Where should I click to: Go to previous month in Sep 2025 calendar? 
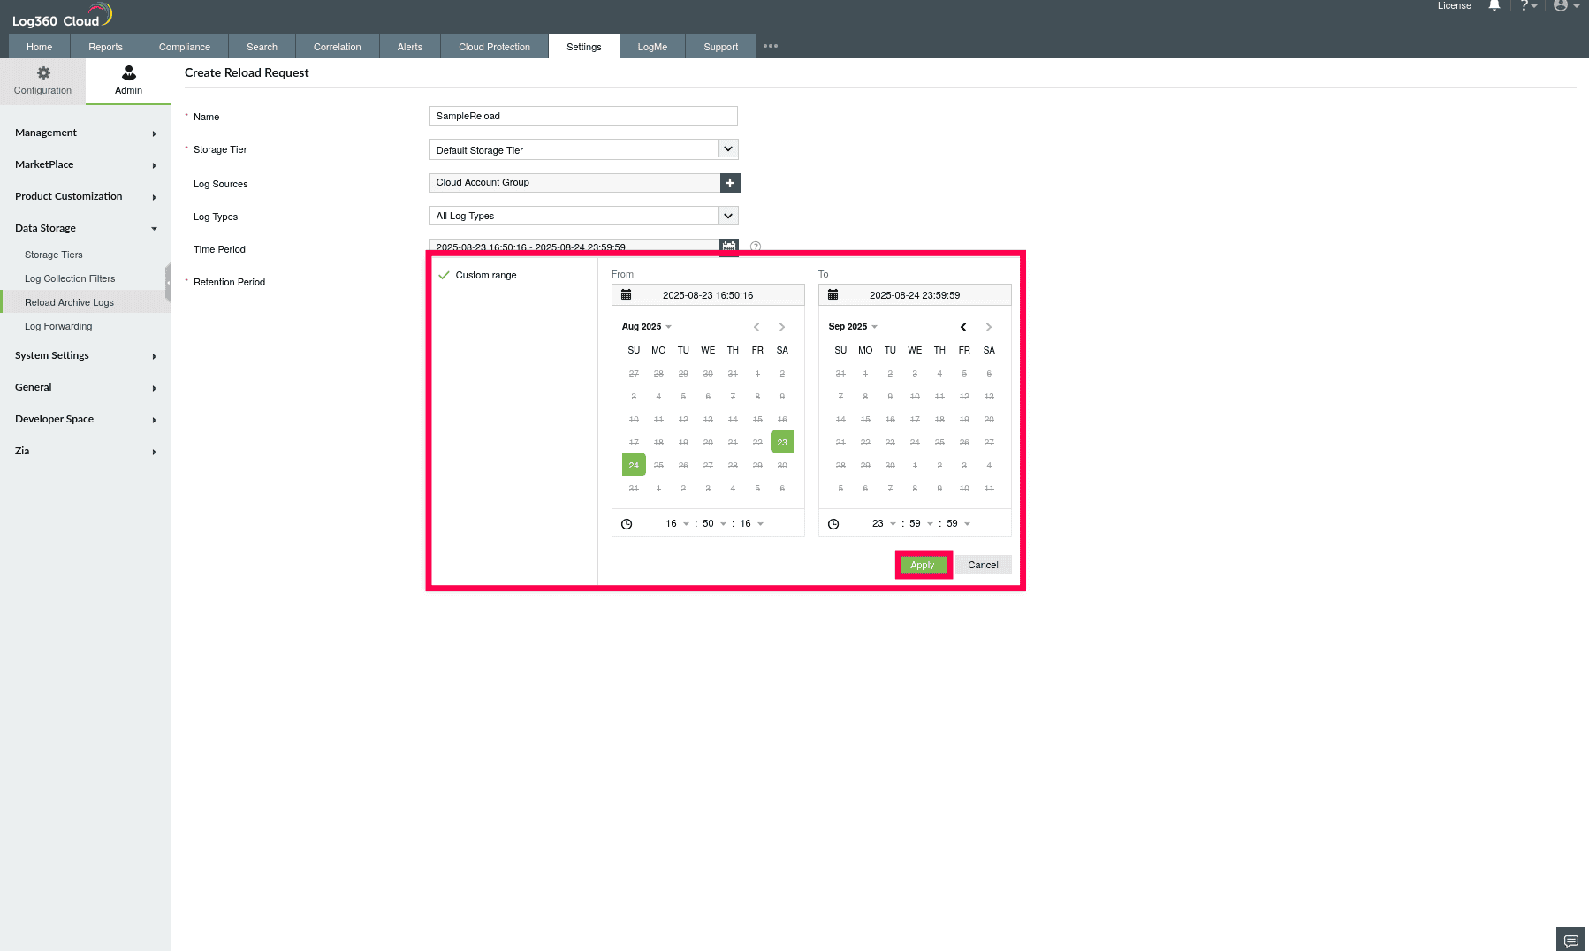coord(963,327)
